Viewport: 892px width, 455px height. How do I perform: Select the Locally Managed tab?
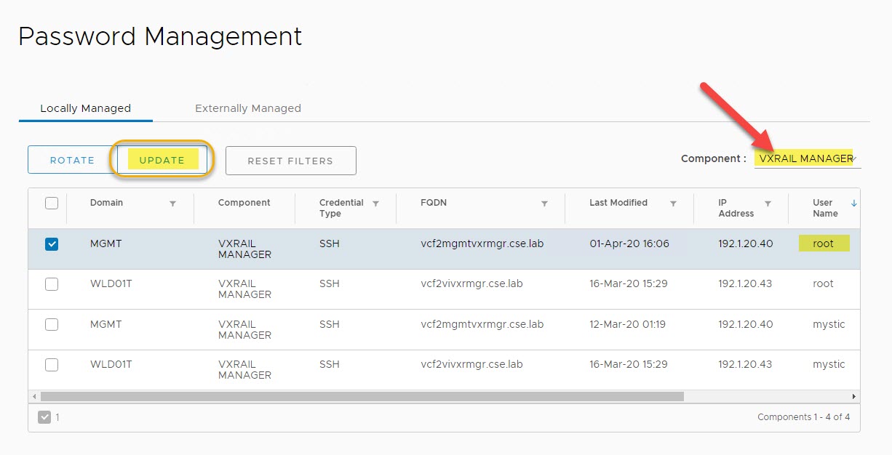pos(85,108)
